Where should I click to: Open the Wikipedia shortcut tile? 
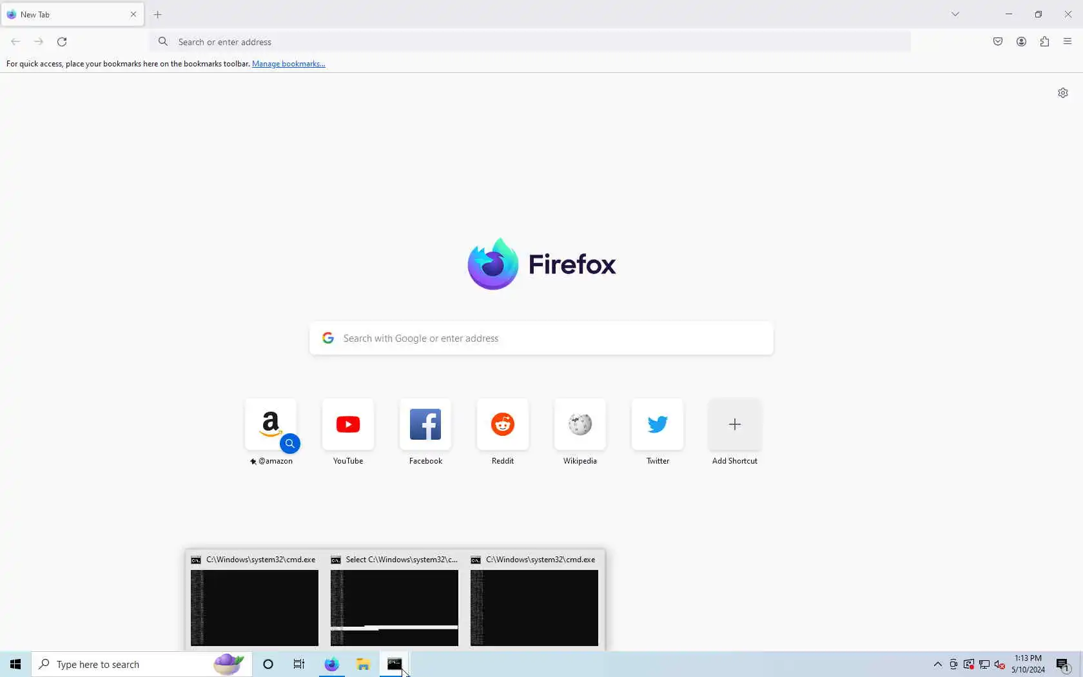coord(580,424)
